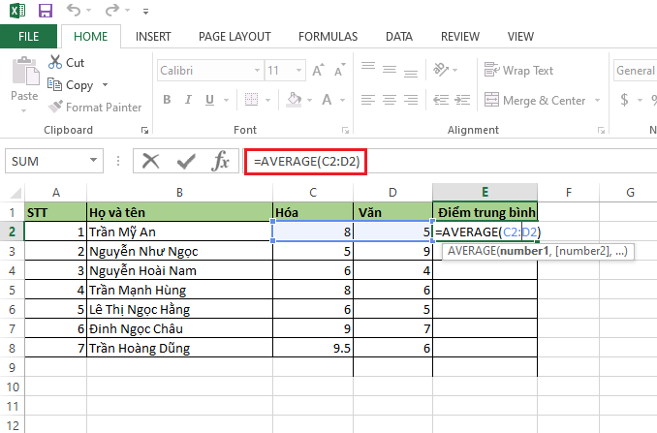Click the Name Box showing SUM
The height and width of the screenshot is (433, 657).
[47, 161]
